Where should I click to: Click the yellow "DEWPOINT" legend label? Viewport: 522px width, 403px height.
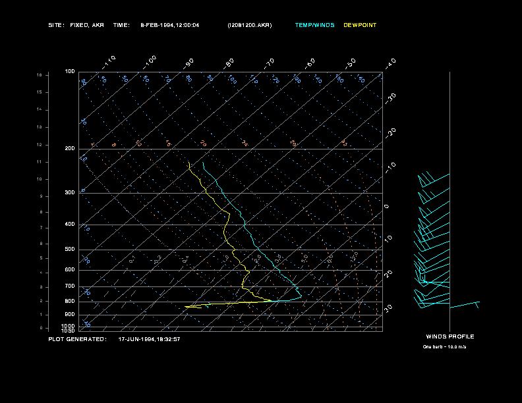point(360,25)
